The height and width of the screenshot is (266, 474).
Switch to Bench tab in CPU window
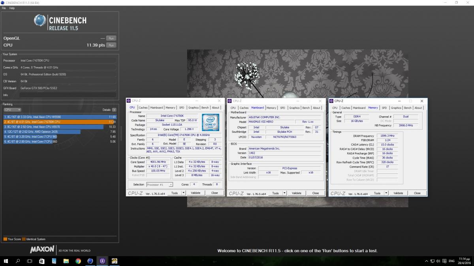click(205, 108)
